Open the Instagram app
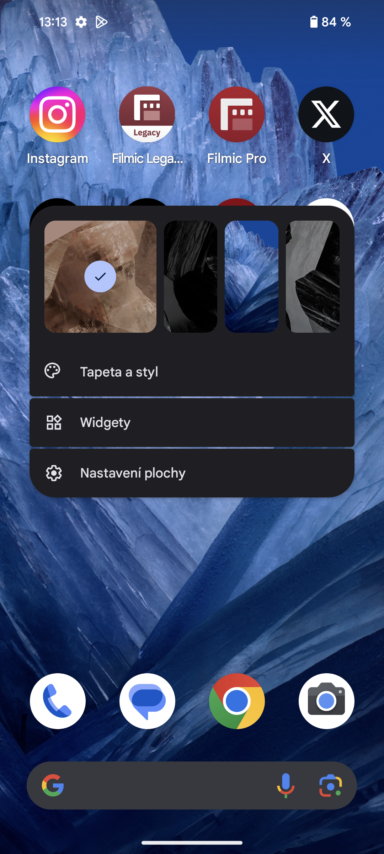Screen dimensions: 384x854 pyautogui.click(x=57, y=115)
